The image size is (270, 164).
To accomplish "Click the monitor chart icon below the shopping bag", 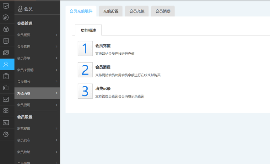I will (6, 99).
